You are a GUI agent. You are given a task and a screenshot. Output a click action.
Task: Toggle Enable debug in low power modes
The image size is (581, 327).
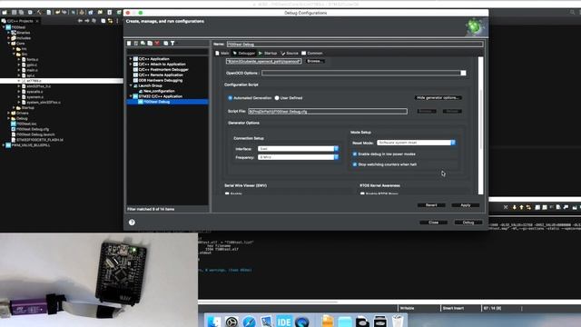(355, 154)
